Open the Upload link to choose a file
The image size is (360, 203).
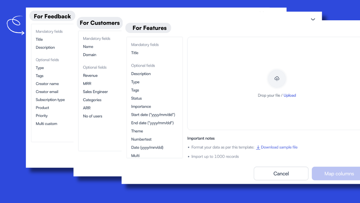tap(290, 95)
